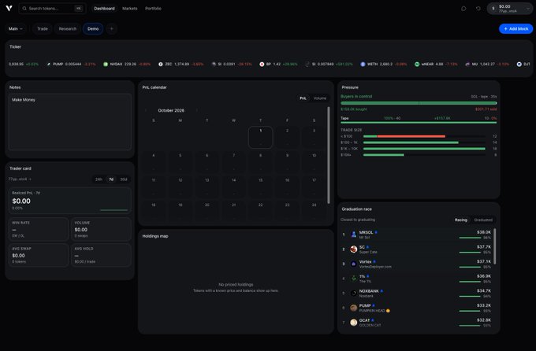This screenshot has width=536, height=351.
Task: Click the T% token avatar
Action: tap(353, 279)
